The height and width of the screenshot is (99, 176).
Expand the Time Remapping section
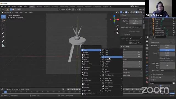point(151,74)
